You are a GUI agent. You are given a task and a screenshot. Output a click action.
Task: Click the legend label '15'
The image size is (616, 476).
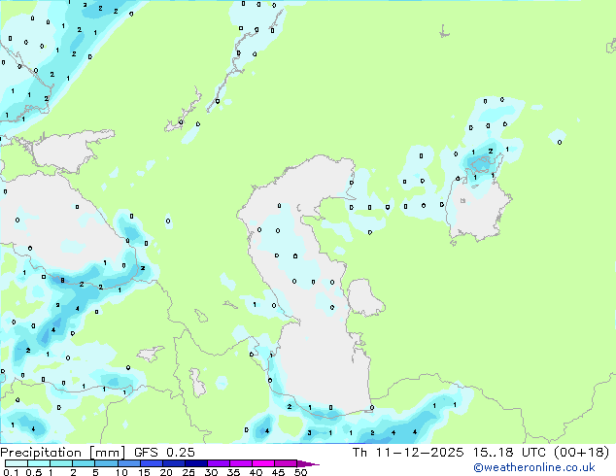[144, 472]
